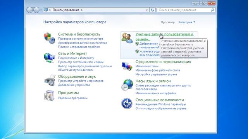248x139 pixels.
Task: Open Учетные записи пользователей heading link
Action: coord(164,37)
